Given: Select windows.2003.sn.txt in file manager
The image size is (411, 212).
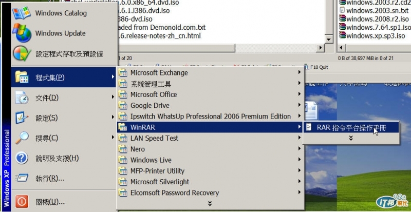Looking at the screenshot, I should (374, 11).
